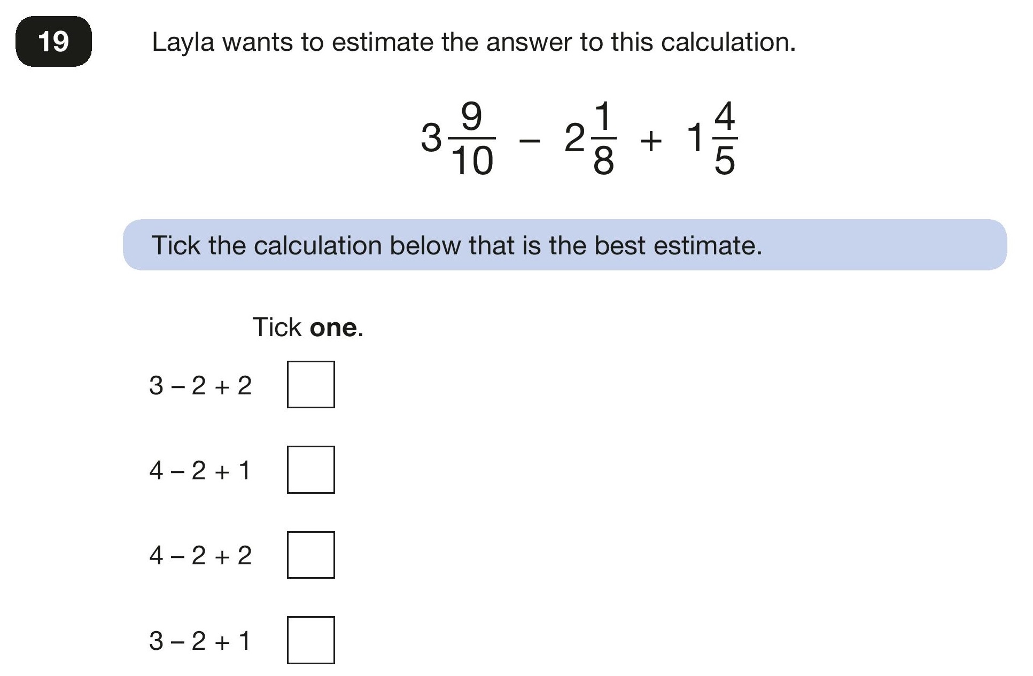Click the blue 'Tick the calculation below' banner
The width and height of the screenshot is (1033, 676).
point(565,245)
